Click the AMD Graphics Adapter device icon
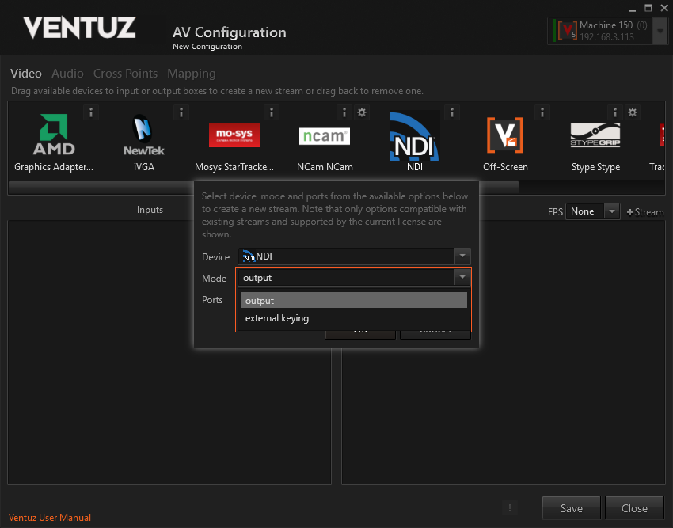673x528 pixels. [x=54, y=135]
